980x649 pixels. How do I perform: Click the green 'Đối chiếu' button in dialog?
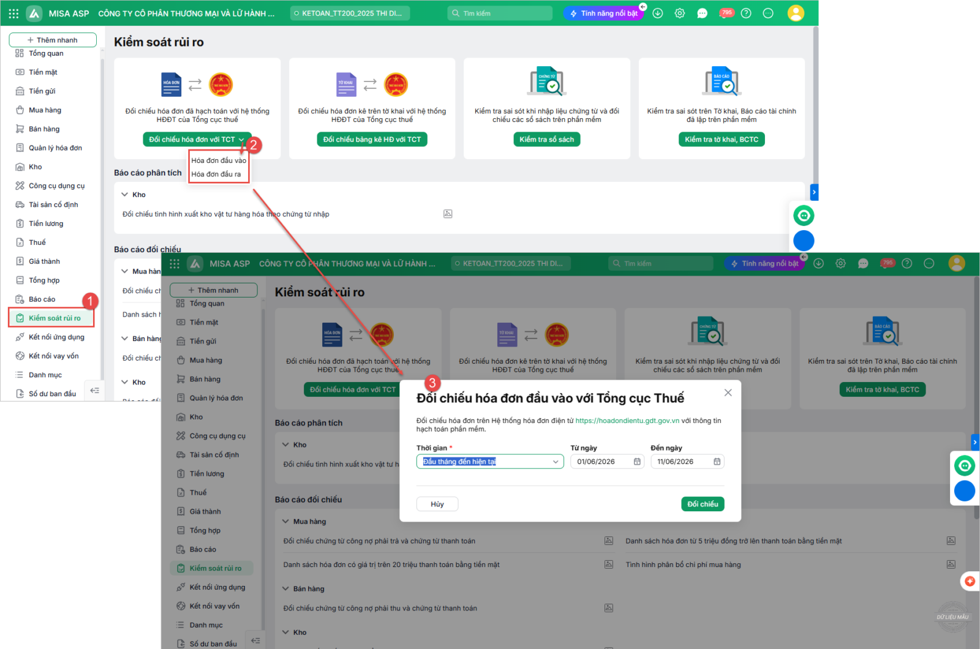point(703,504)
